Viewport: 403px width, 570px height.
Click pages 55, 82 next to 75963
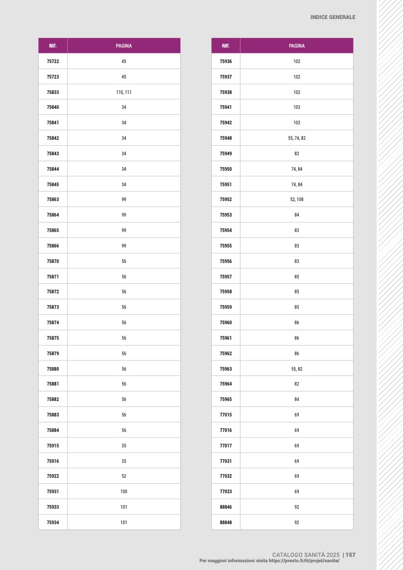(x=296, y=369)
